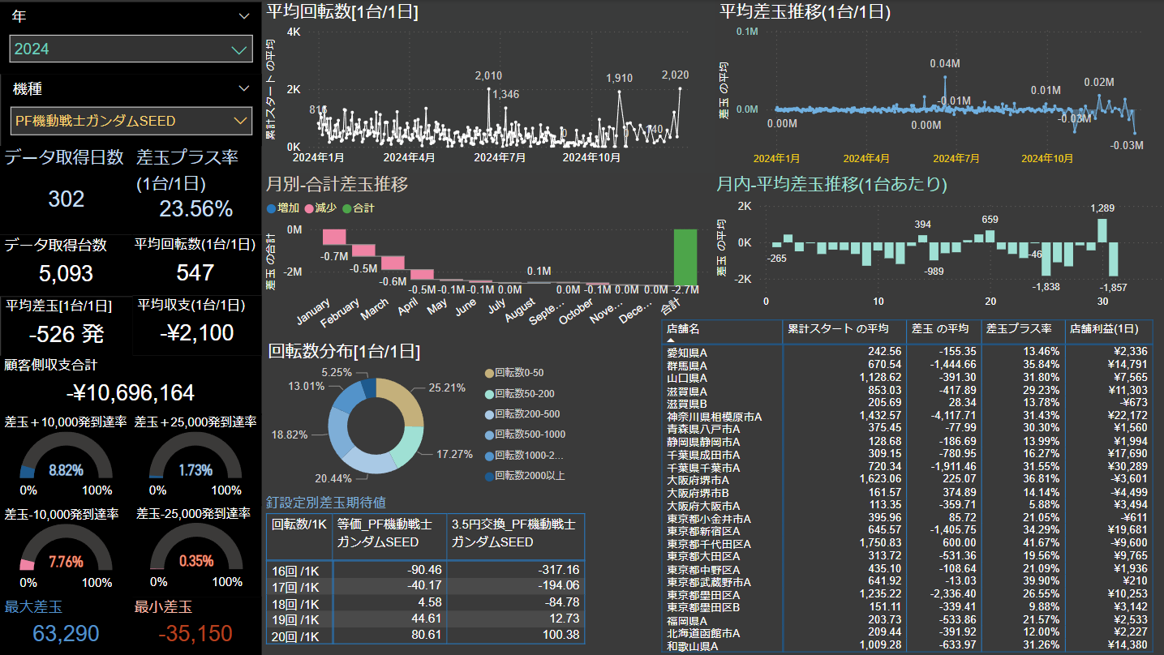Select the 回転数50-200 legend dot
Screen dimensions: 1164x655
coord(489,393)
